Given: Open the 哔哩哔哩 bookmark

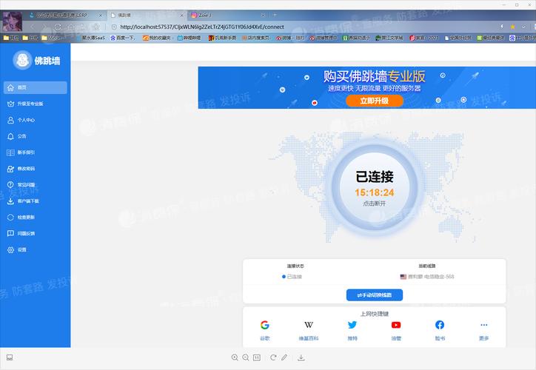Looking at the screenshot, I should tap(189, 38).
